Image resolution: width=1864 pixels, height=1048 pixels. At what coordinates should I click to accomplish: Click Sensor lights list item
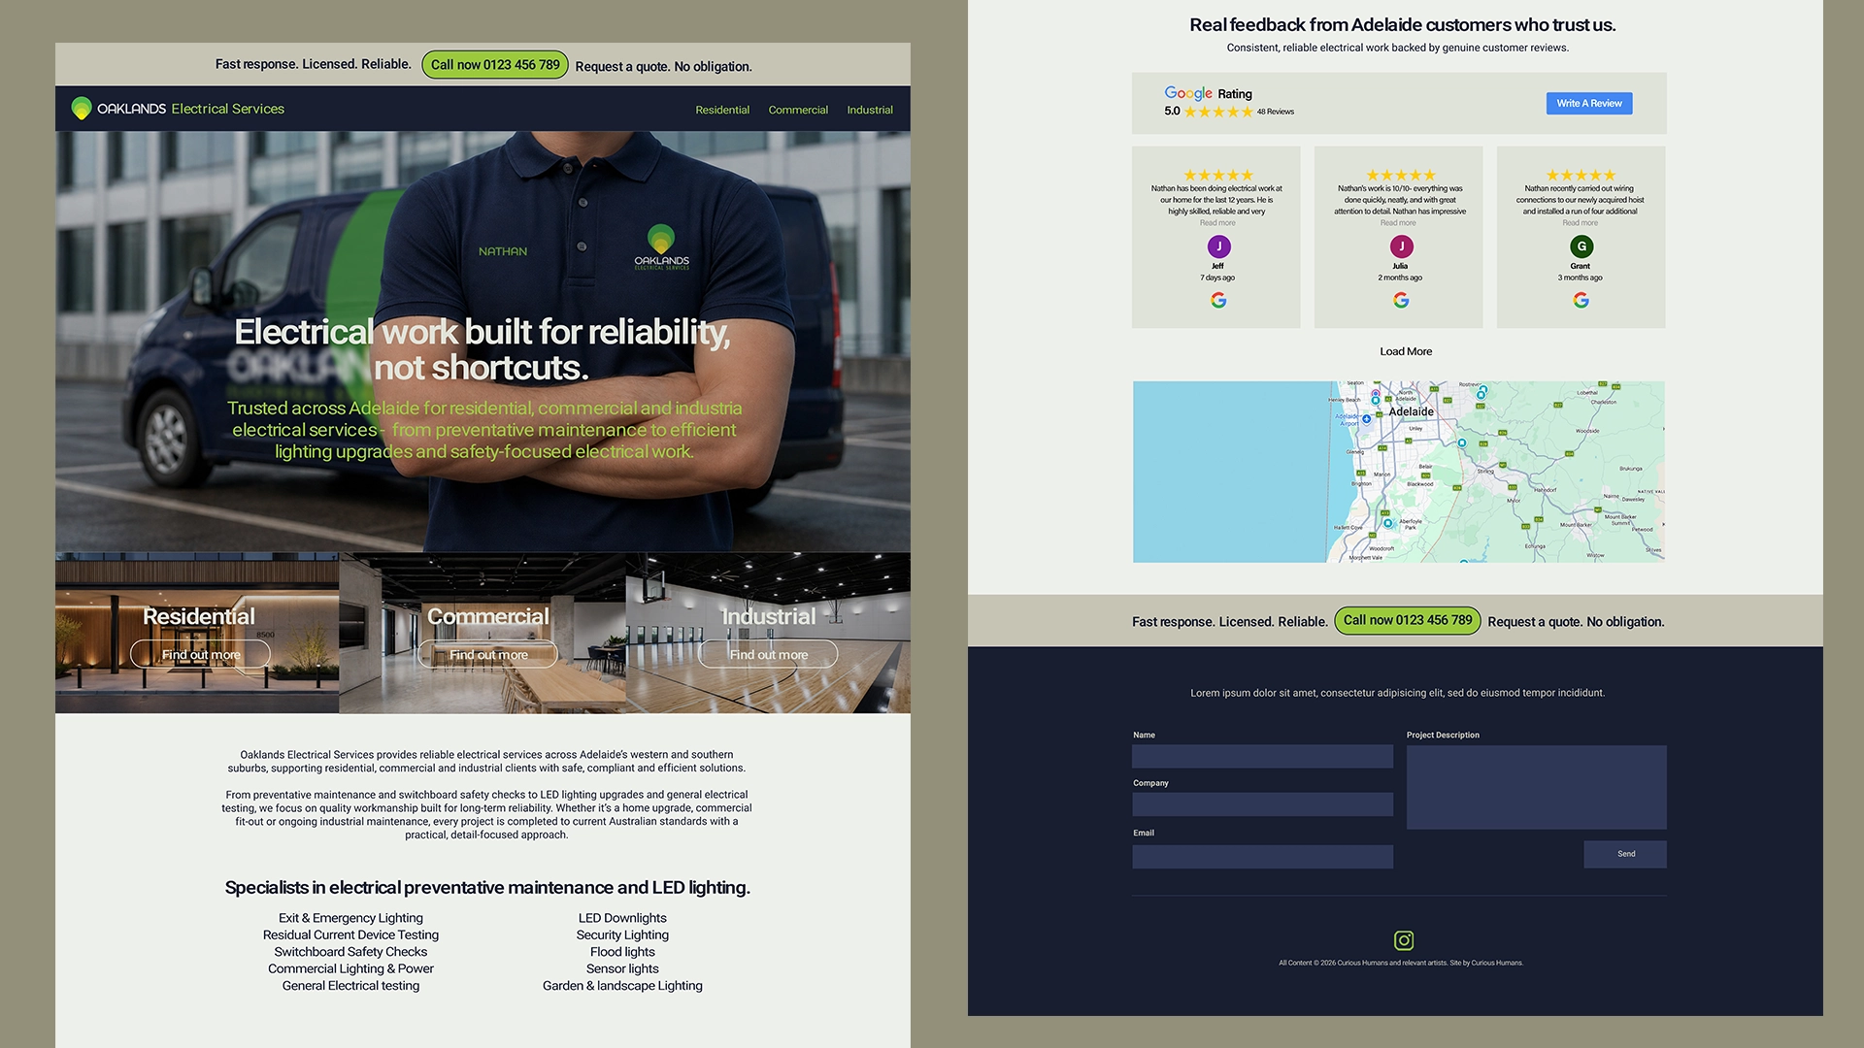click(622, 968)
